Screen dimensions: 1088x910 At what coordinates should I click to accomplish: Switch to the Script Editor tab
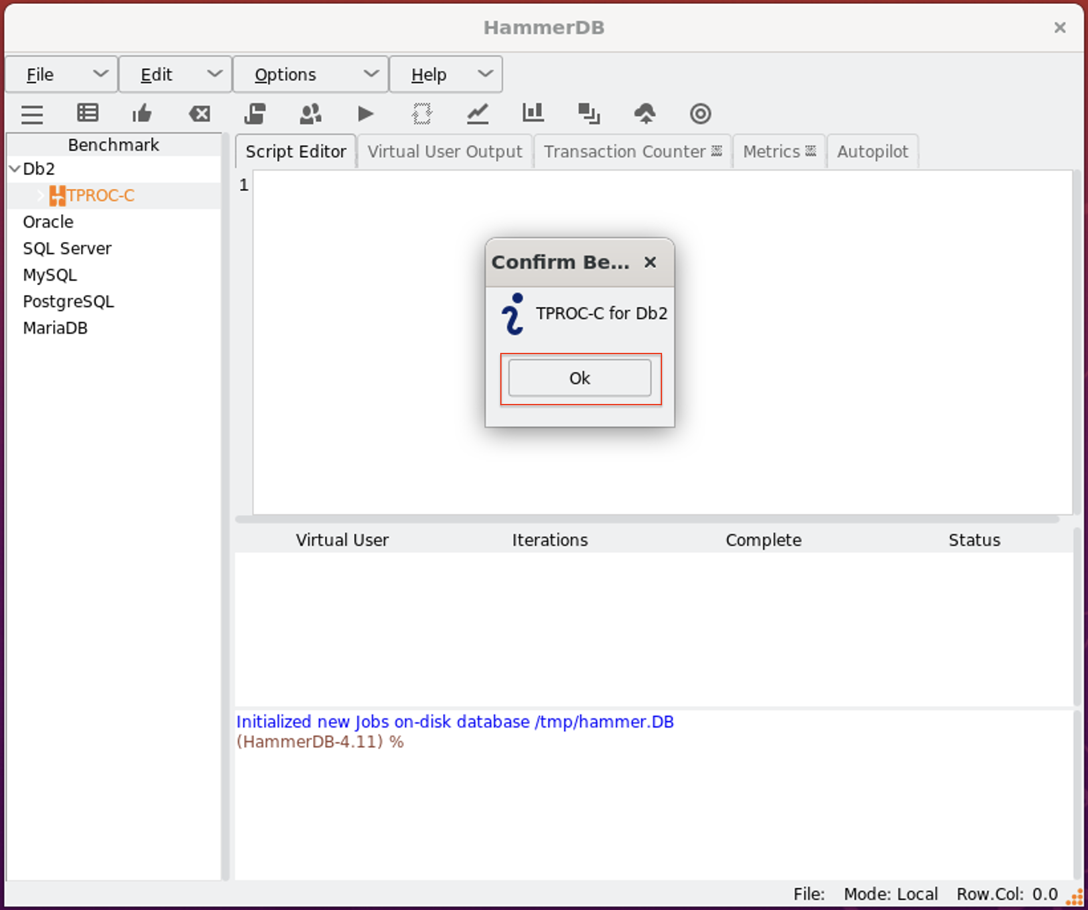[296, 151]
